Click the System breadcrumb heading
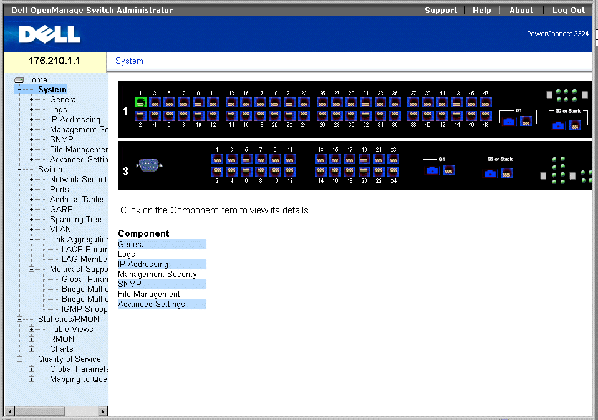Image resolution: width=598 pixels, height=420 pixels. pos(129,61)
